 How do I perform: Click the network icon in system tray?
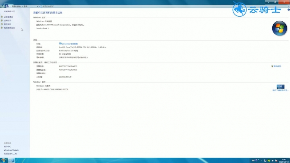(265, 160)
